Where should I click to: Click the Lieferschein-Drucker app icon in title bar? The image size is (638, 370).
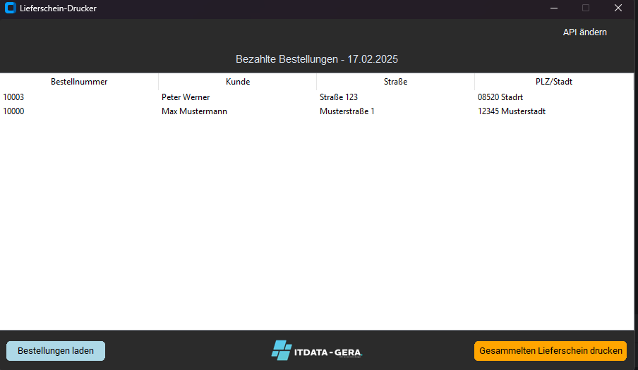(10, 8)
